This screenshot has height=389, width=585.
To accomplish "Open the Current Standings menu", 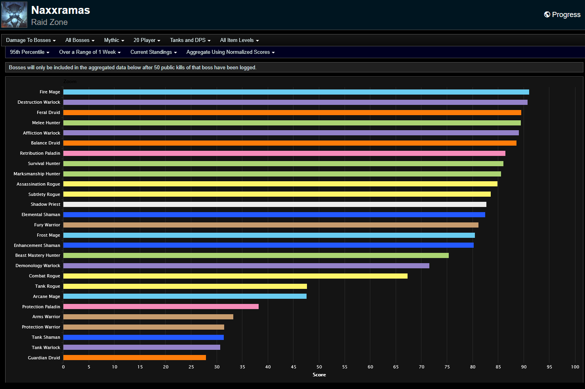I will point(153,52).
